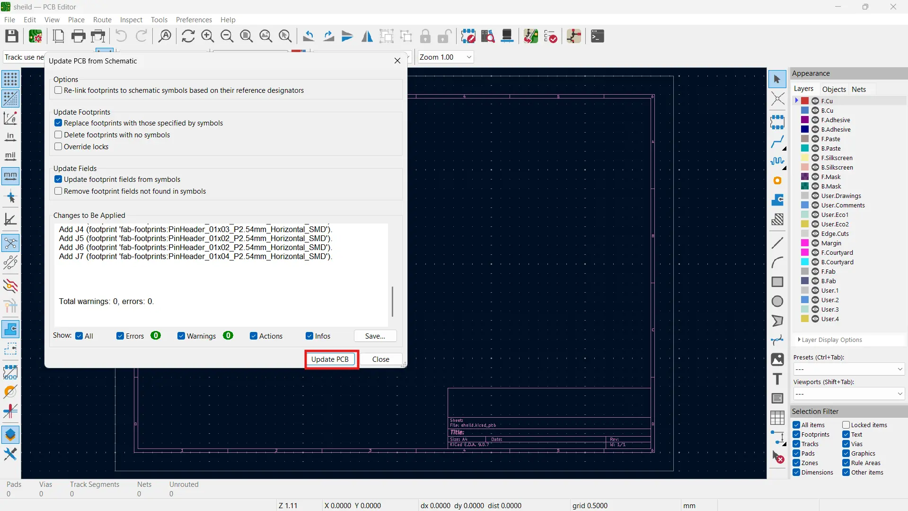The width and height of the screenshot is (908, 511).
Task: Select the Add Footprint tool
Action: click(778, 122)
